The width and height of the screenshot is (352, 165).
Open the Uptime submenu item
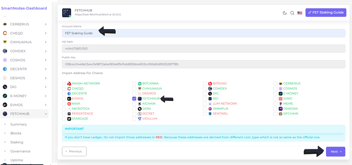pos(17,160)
